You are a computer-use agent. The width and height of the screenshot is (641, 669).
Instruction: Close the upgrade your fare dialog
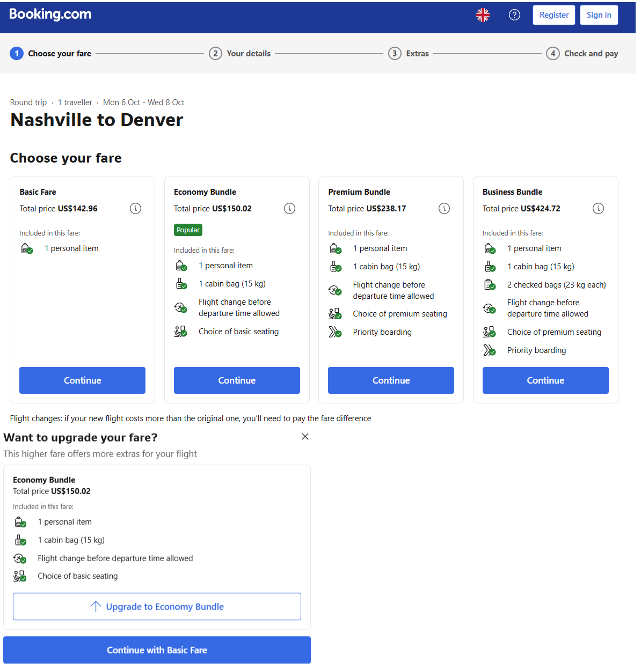coord(305,437)
